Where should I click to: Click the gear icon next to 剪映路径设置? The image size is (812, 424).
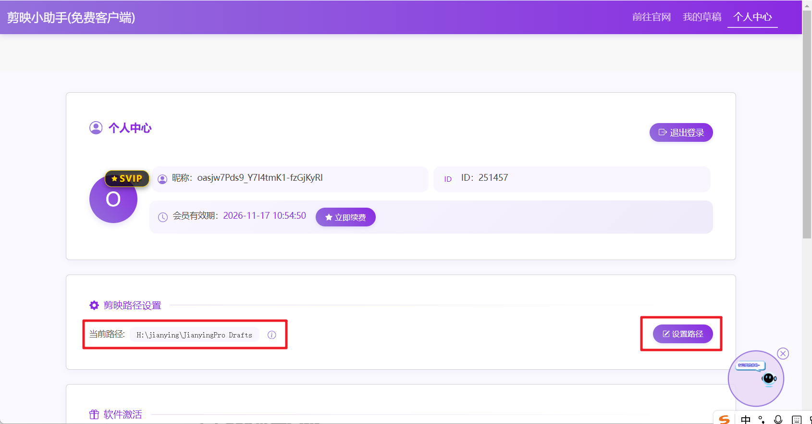coord(94,305)
